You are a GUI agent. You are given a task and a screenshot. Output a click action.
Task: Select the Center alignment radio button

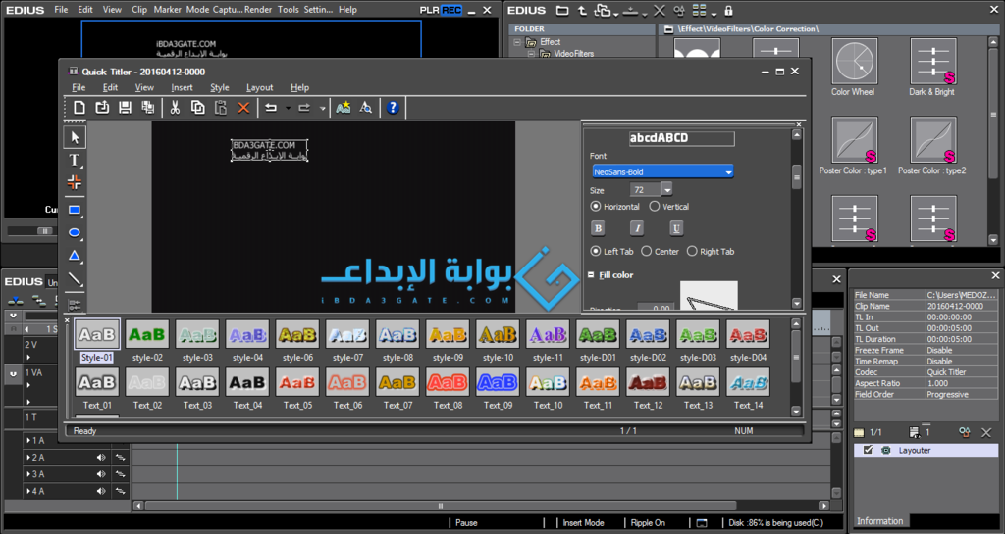click(x=646, y=252)
